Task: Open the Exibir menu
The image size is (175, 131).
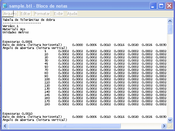Action: click(x=58, y=14)
